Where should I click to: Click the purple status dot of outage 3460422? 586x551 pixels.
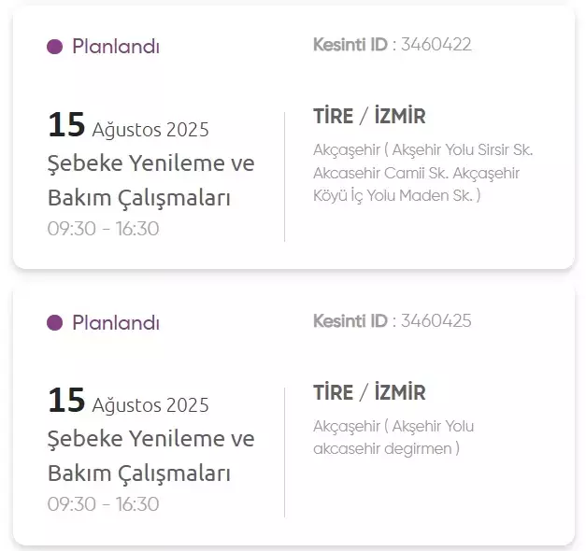tap(54, 47)
